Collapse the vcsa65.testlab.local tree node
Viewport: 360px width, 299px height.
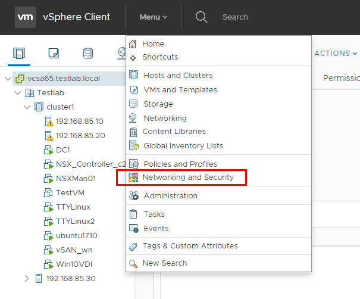tap(7, 79)
